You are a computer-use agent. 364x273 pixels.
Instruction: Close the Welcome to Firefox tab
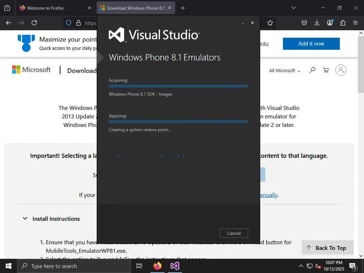[x=90, y=8]
